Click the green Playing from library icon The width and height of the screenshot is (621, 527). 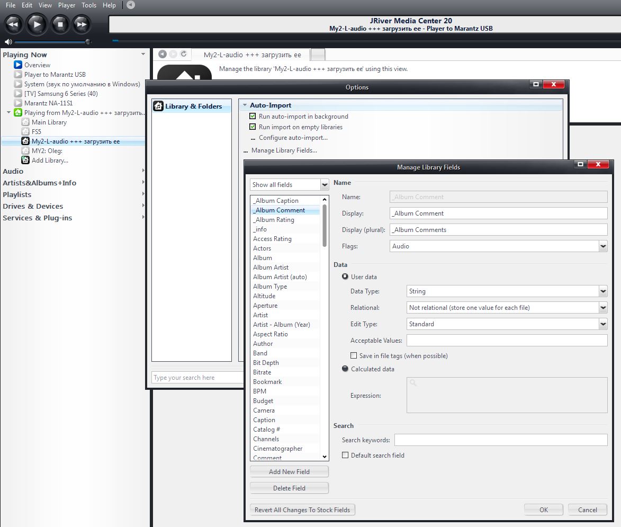18,112
